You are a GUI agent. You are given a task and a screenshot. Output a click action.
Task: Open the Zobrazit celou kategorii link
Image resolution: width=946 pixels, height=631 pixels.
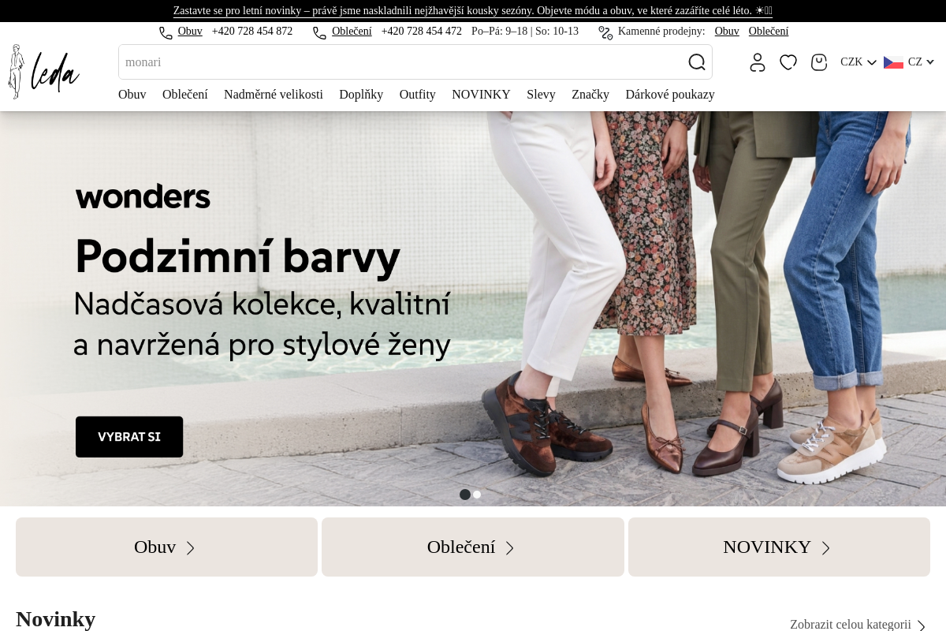[x=858, y=625]
